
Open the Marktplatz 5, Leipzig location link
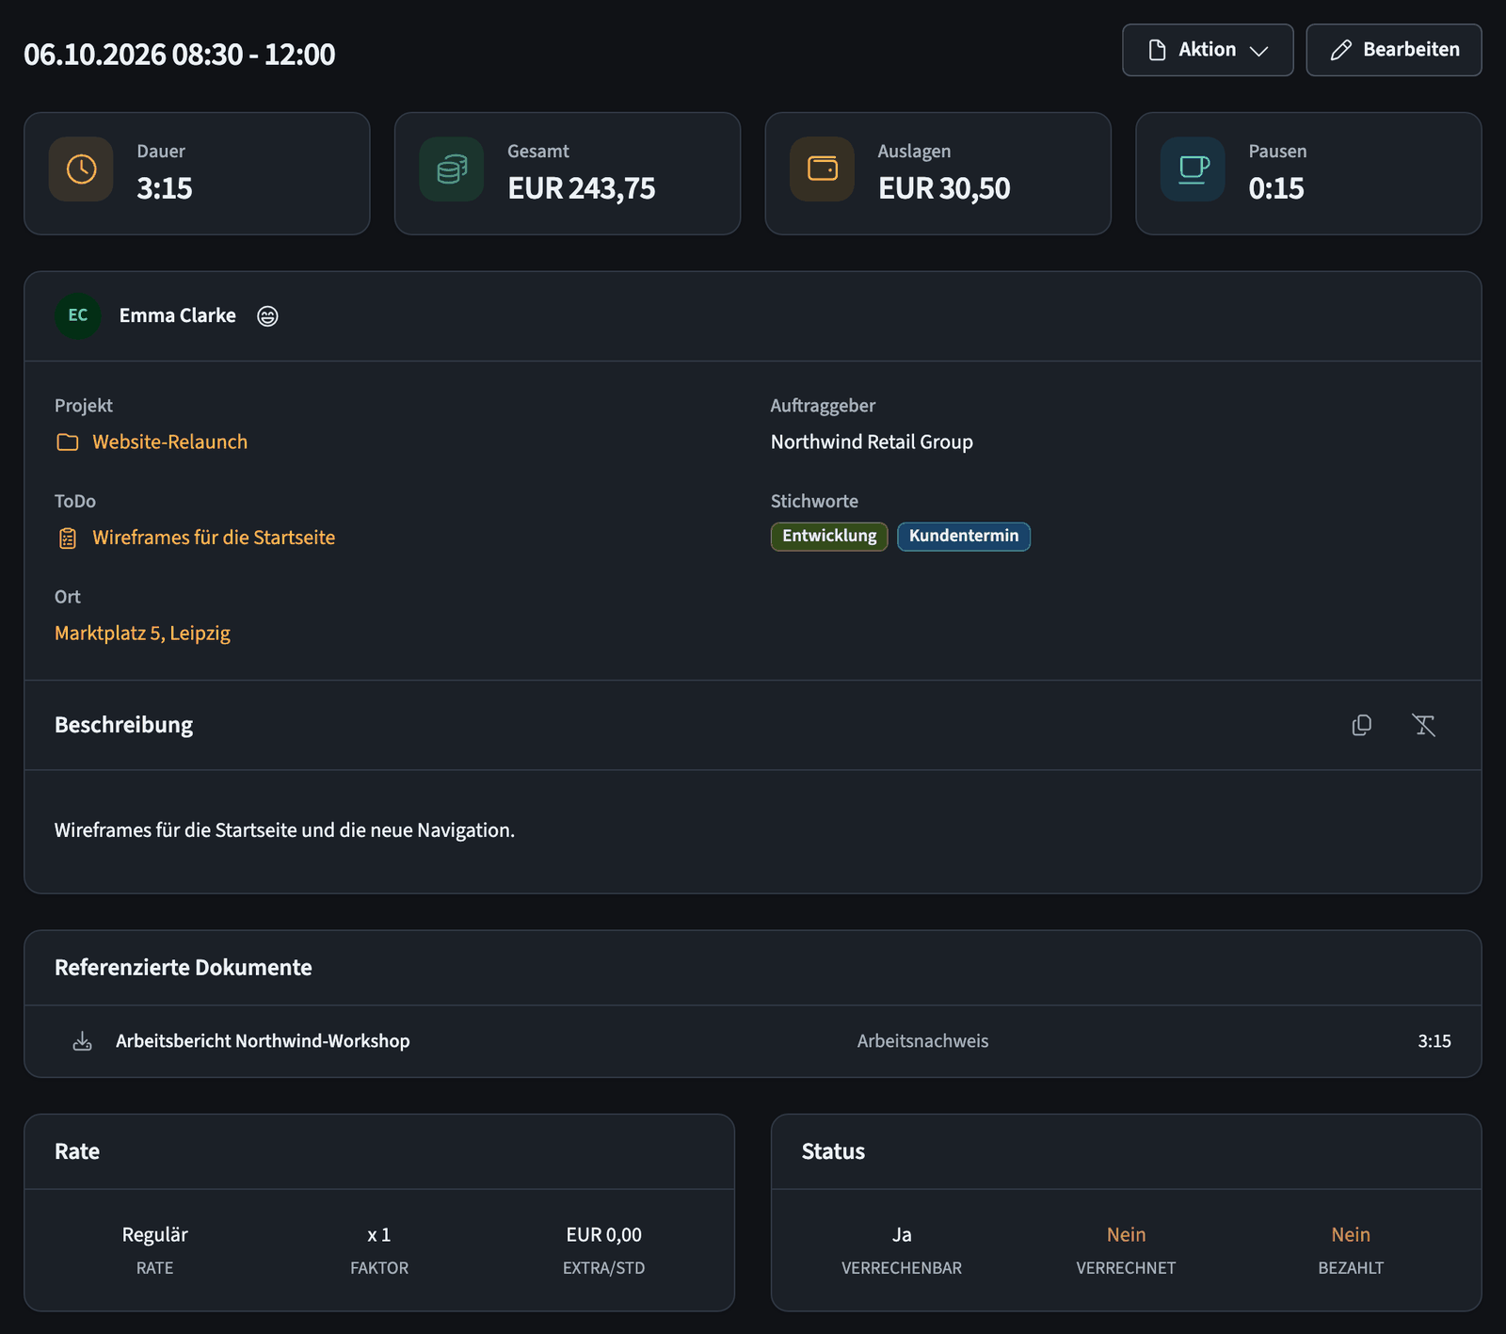(142, 634)
